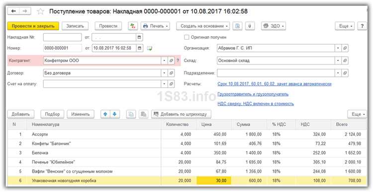373x192 pixels.
Task: Open the top Еще menu
Action: (345, 26)
